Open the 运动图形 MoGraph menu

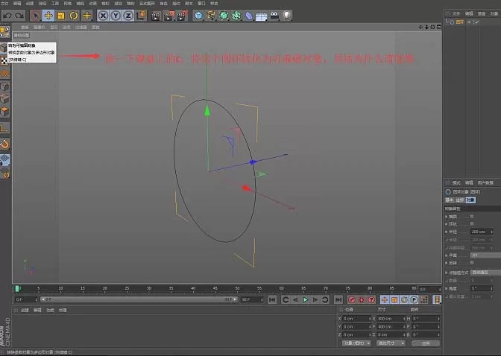coord(147,3)
